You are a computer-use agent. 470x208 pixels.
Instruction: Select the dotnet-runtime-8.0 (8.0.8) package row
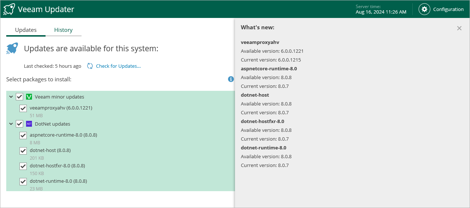coord(58,181)
